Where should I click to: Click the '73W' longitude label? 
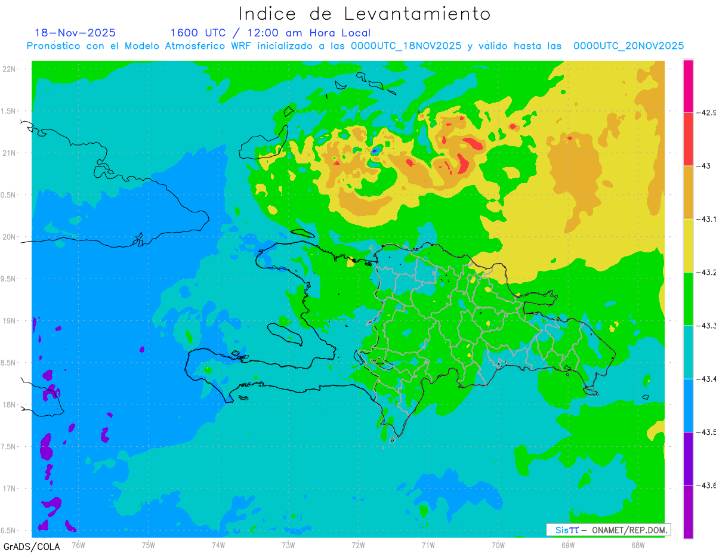288,545
